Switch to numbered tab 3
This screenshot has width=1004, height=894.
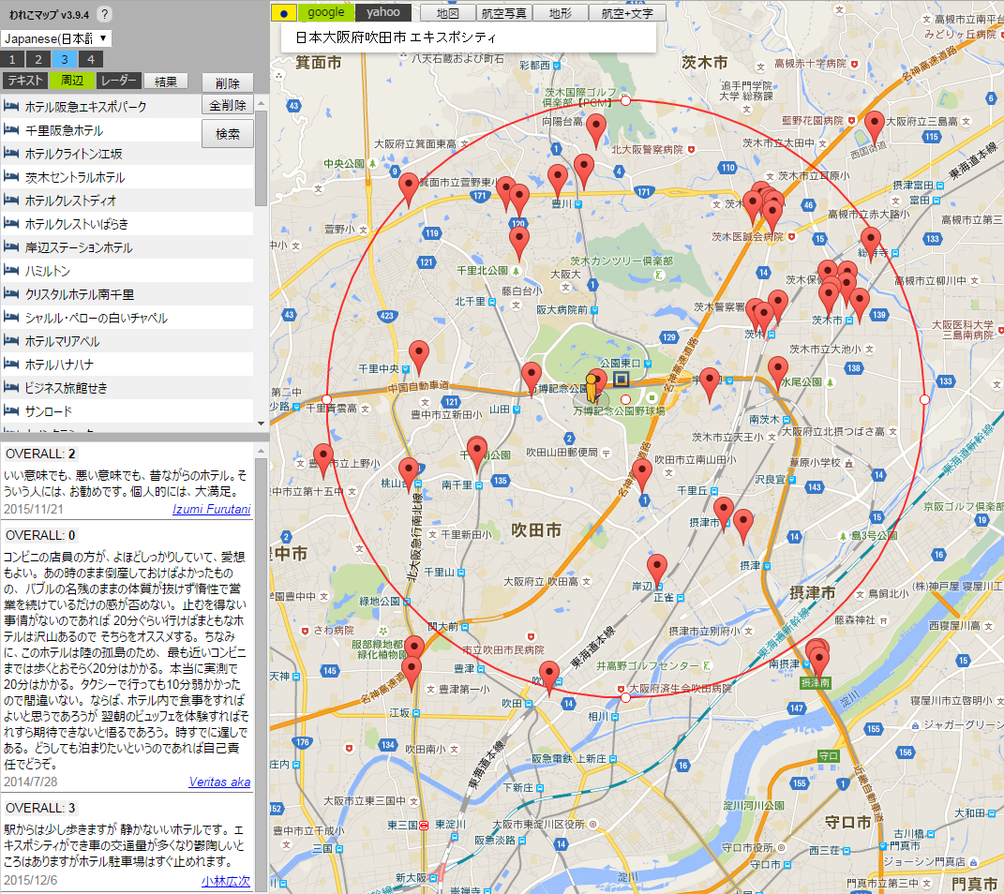click(65, 60)
